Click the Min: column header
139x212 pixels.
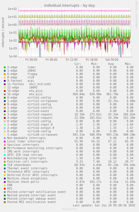point(95,64)
